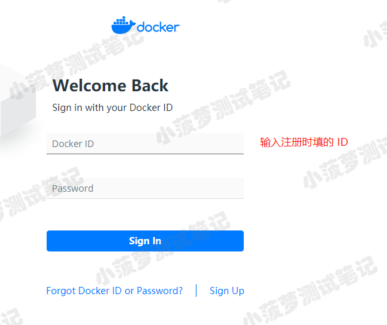Click the Docker whale logo icon
387x325 pixels.
[x=123, y=25]
